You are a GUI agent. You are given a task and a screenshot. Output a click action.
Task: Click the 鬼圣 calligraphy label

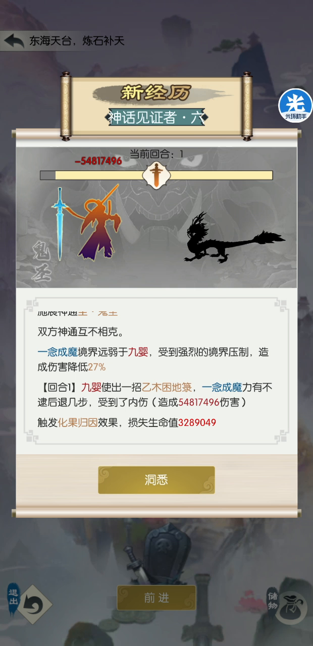pyautogui.click(x=42, y=260)
